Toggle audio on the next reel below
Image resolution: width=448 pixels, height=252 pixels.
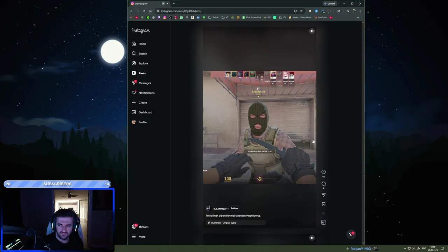312,238
